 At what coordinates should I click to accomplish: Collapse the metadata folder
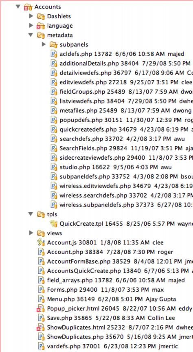point(31,35)
